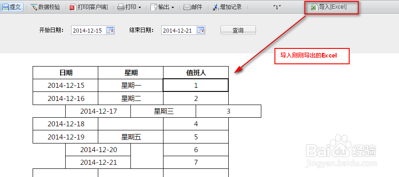Select the 值班人 cell containing 7
The image size is (399, 177).
196,162
